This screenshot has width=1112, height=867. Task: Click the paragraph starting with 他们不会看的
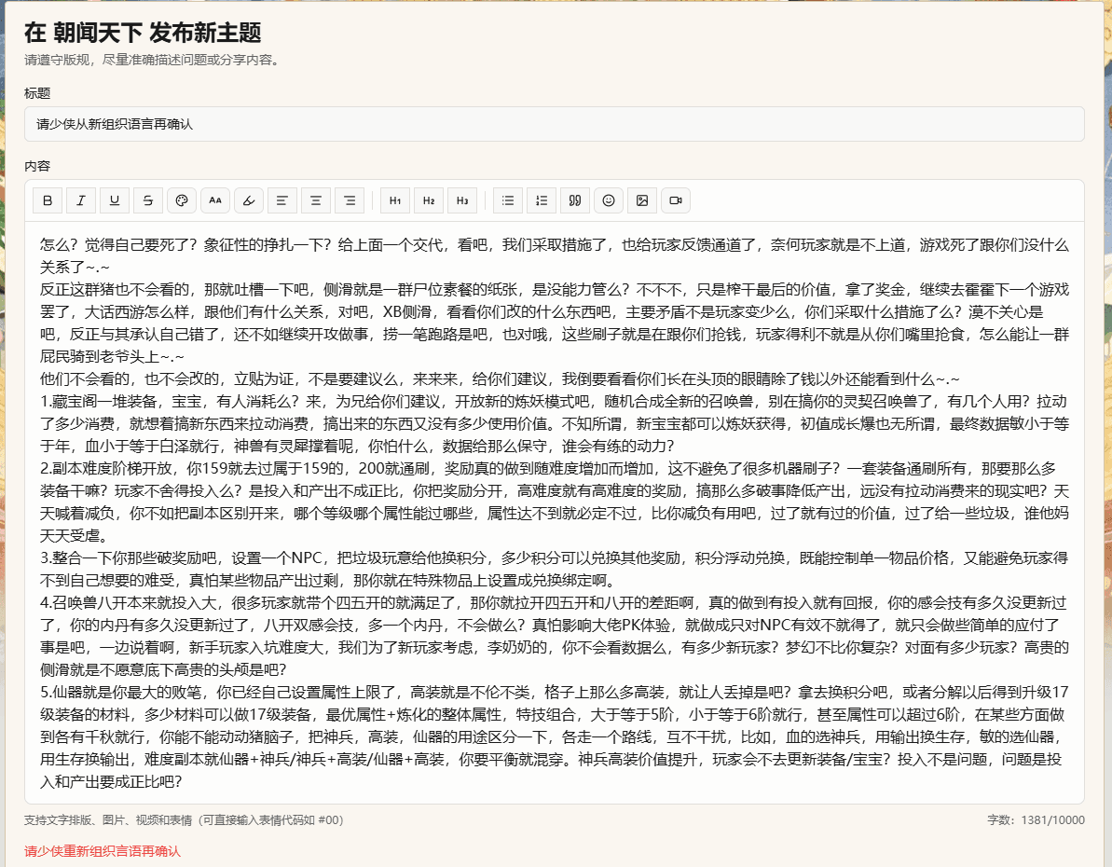(500, 378)
